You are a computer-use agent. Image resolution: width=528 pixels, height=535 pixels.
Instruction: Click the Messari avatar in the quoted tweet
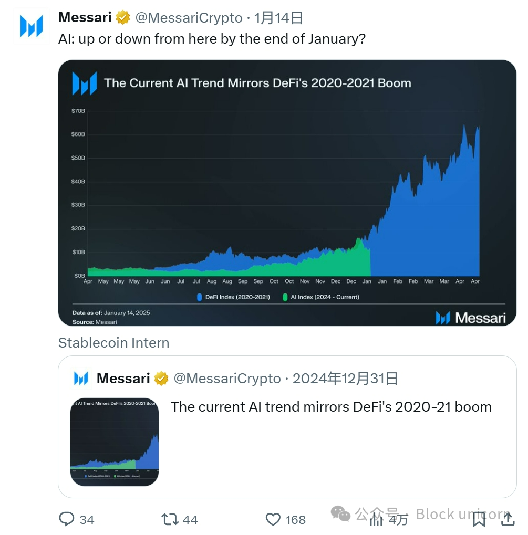coord(81,378)
